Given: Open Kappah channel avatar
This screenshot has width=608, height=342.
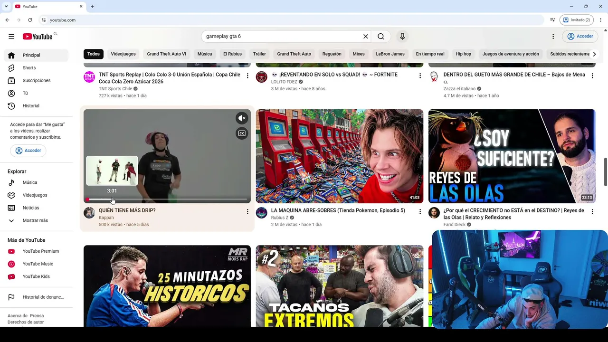Looking at the screenshot, I should pyautogui.click(x=89, y=213).
